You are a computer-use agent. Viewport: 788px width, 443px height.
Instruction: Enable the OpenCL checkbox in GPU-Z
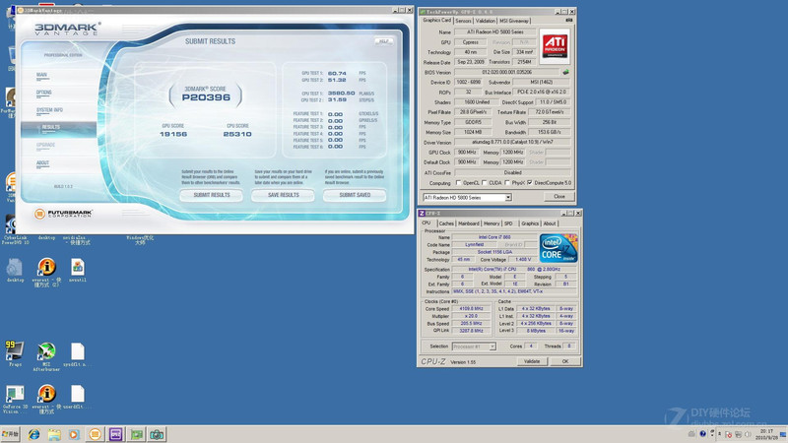click(x=458, y=183)
